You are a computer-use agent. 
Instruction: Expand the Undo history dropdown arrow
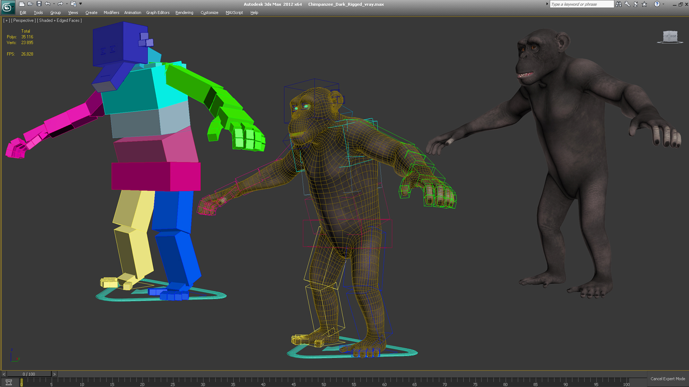[x=54, y=4]
